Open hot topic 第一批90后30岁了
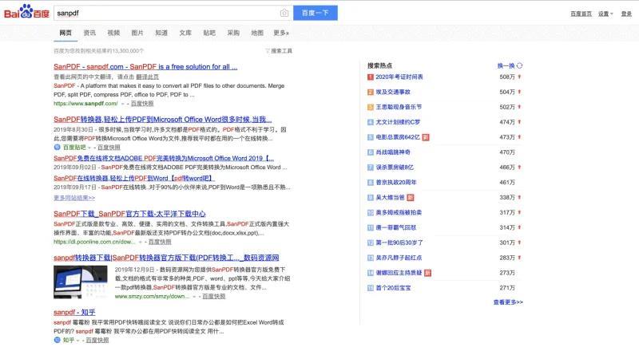Viewport: 639px width, 347px height. (x=399, y=243)
